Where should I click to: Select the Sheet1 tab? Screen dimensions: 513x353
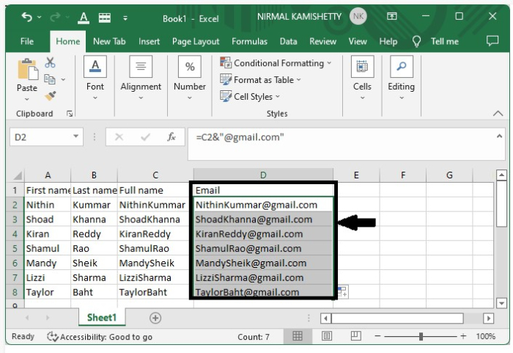coord(102,318)
